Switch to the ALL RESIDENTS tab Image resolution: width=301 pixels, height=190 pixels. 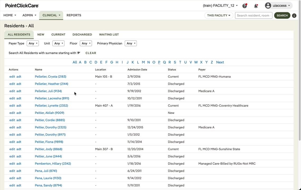tap(19, 35)
